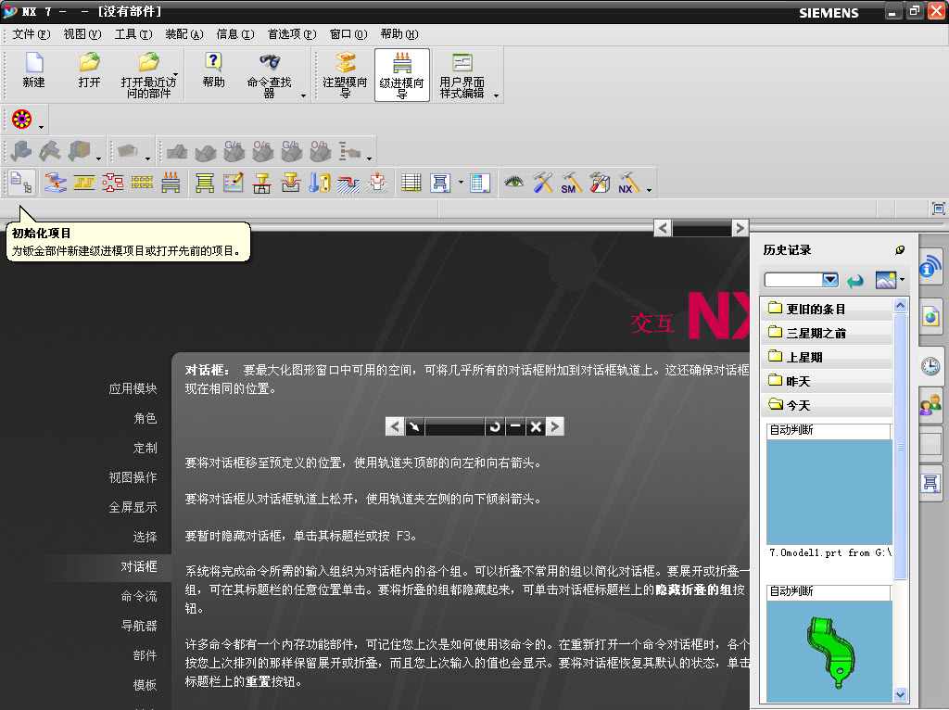949x710 pixels.
Task: Select the 导航器 link
Action: click(x=139, y=626)
